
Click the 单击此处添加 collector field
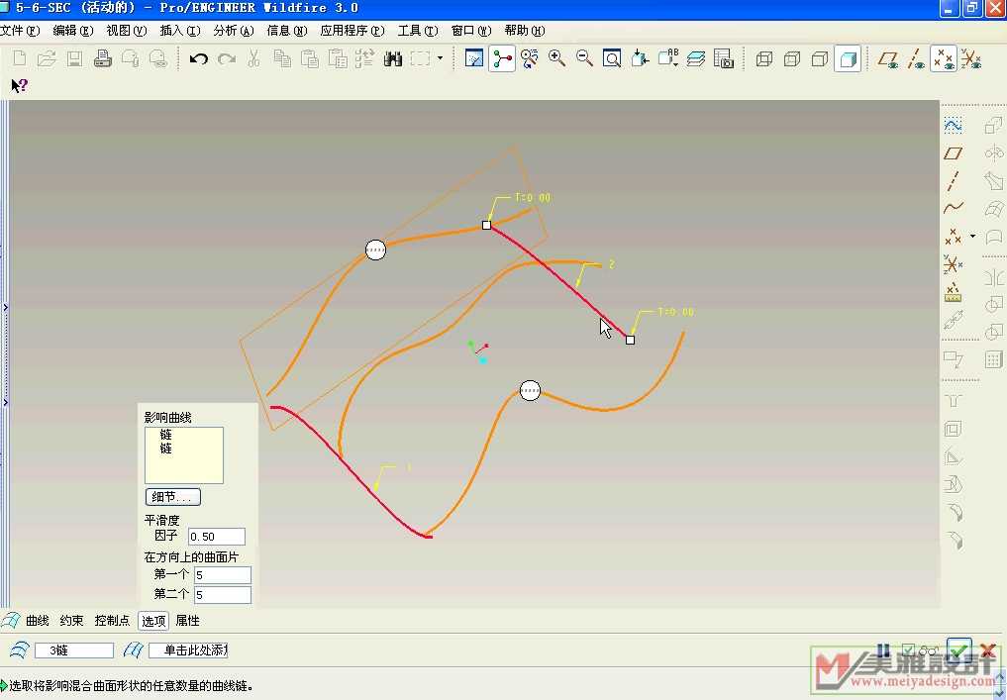click(188, 650)
